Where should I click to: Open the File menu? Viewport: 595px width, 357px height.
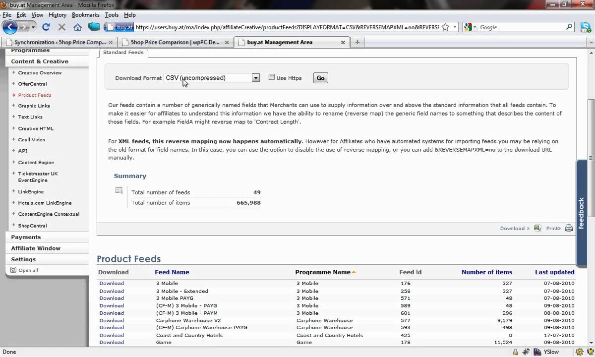7,15
